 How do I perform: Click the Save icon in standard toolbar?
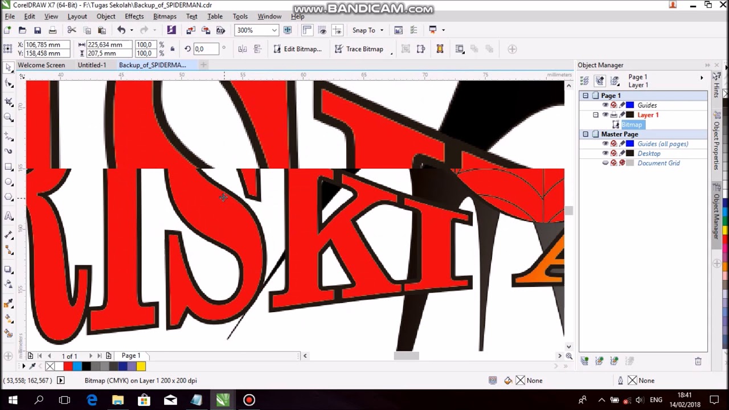tap(38, 30)
